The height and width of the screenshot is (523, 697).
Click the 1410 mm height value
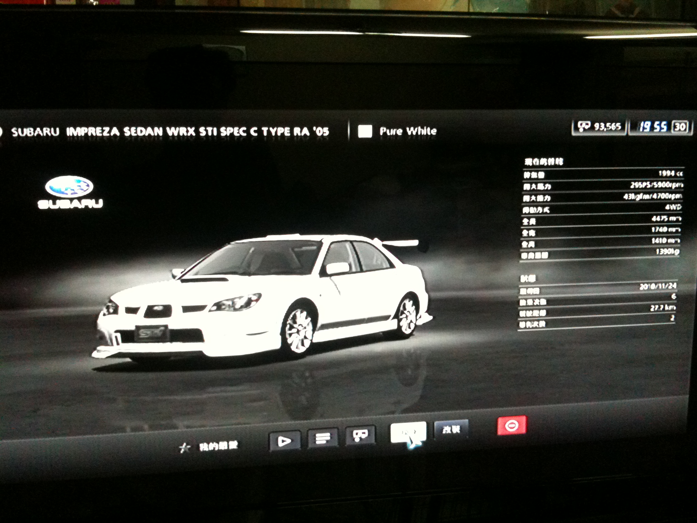(x=665, y=240)
